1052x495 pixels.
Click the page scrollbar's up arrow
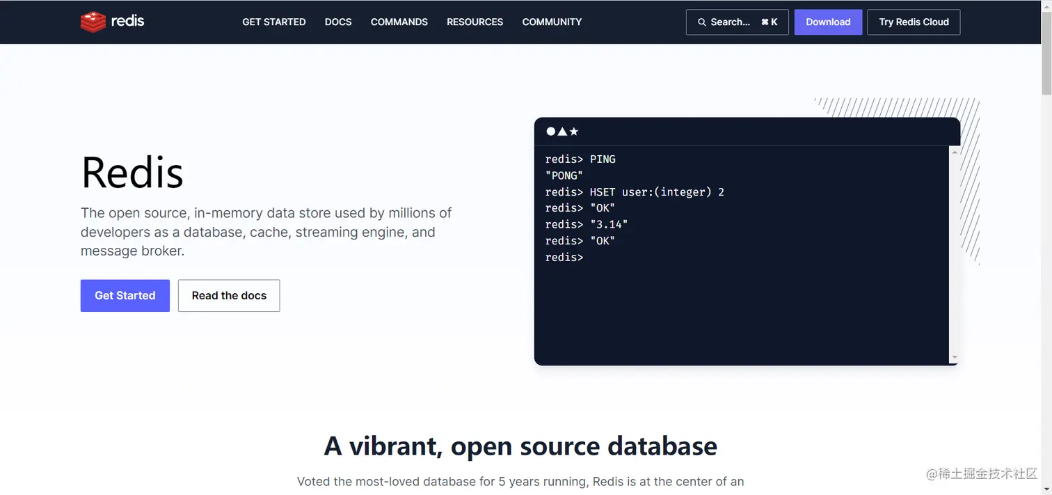(1046, 6)
